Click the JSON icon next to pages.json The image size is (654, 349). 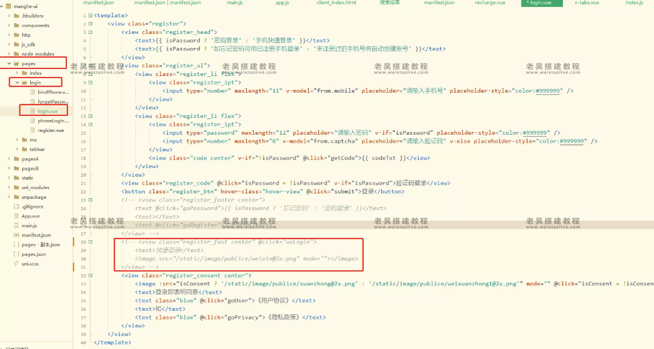tap(18, 254)
